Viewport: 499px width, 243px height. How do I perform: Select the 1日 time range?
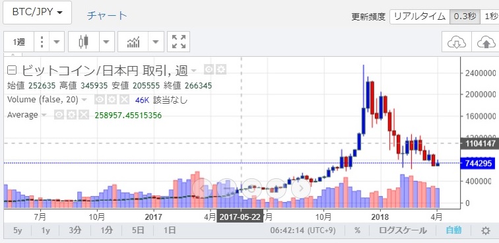[170, 230]
